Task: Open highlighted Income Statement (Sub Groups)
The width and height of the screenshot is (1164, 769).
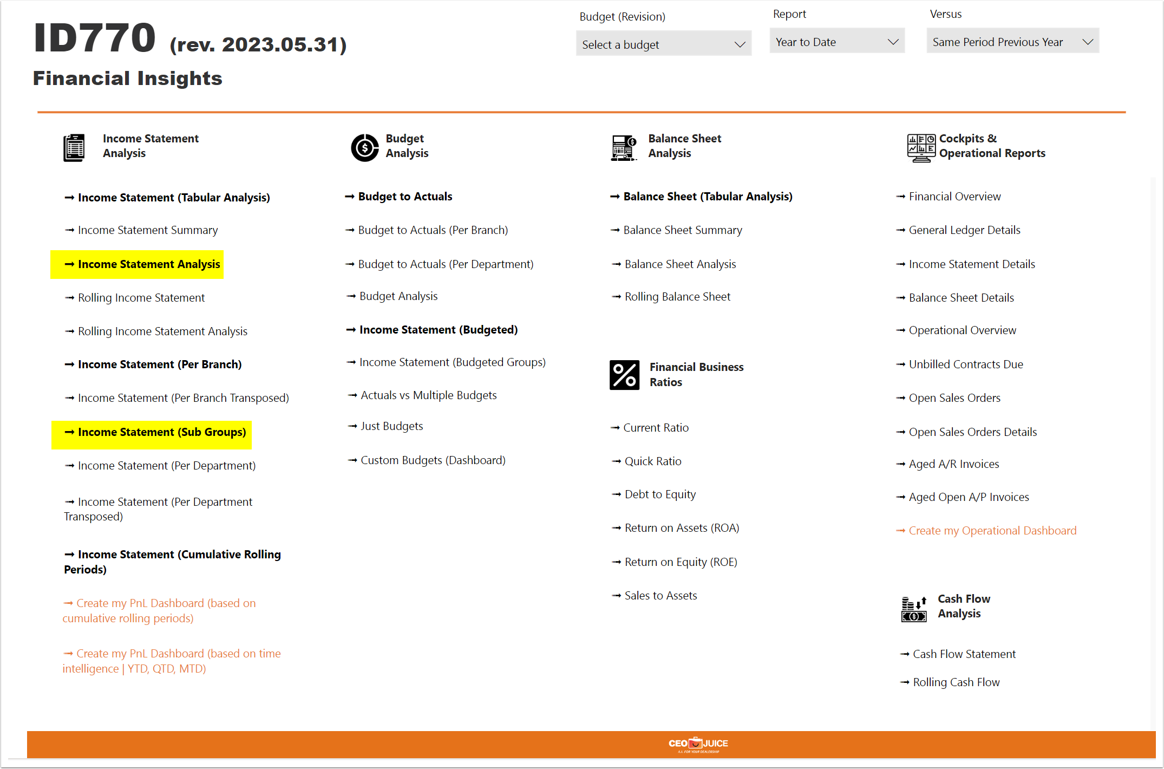Action: tap(155, 432)
